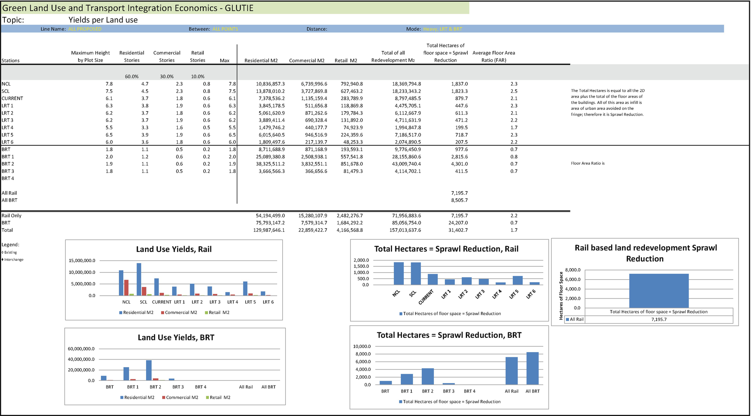Select the 'Land Use Yields, BRT' chart title
This screenshot has height=416, width=751.
coord(176,337)
